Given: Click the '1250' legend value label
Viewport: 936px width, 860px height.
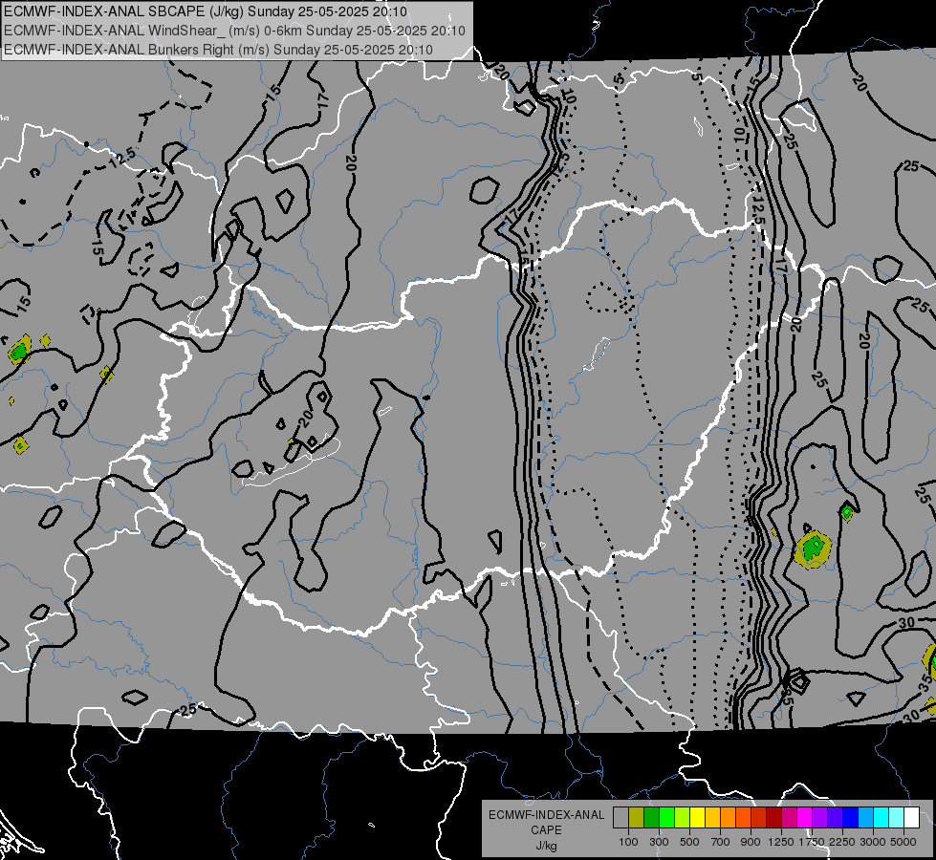Looking at the screenshot, I should pos(781,842).
